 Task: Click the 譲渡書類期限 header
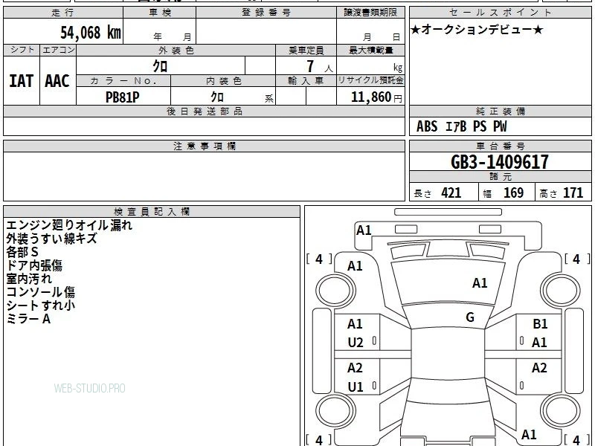point(370,13)
